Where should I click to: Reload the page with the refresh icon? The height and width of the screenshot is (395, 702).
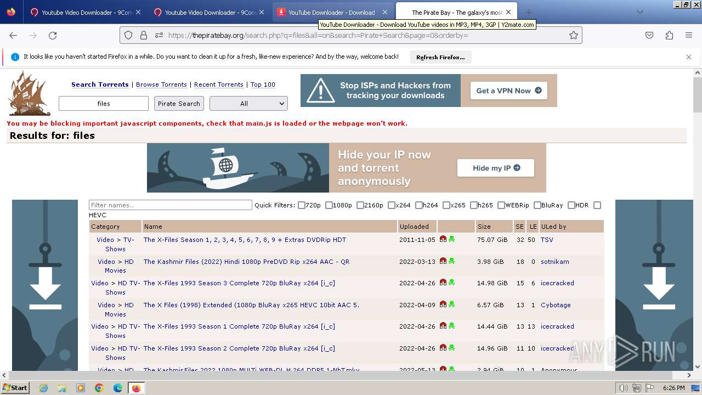tap(53, 35)
